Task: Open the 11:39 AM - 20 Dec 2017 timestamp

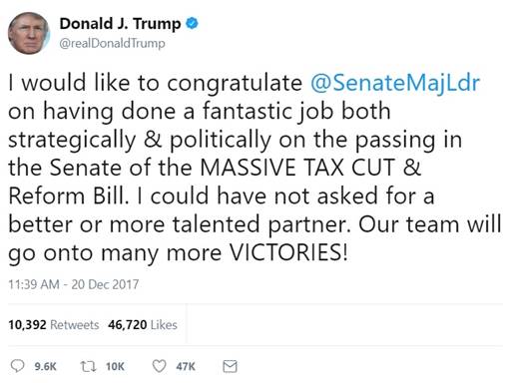Action: [x=74, y=284]
